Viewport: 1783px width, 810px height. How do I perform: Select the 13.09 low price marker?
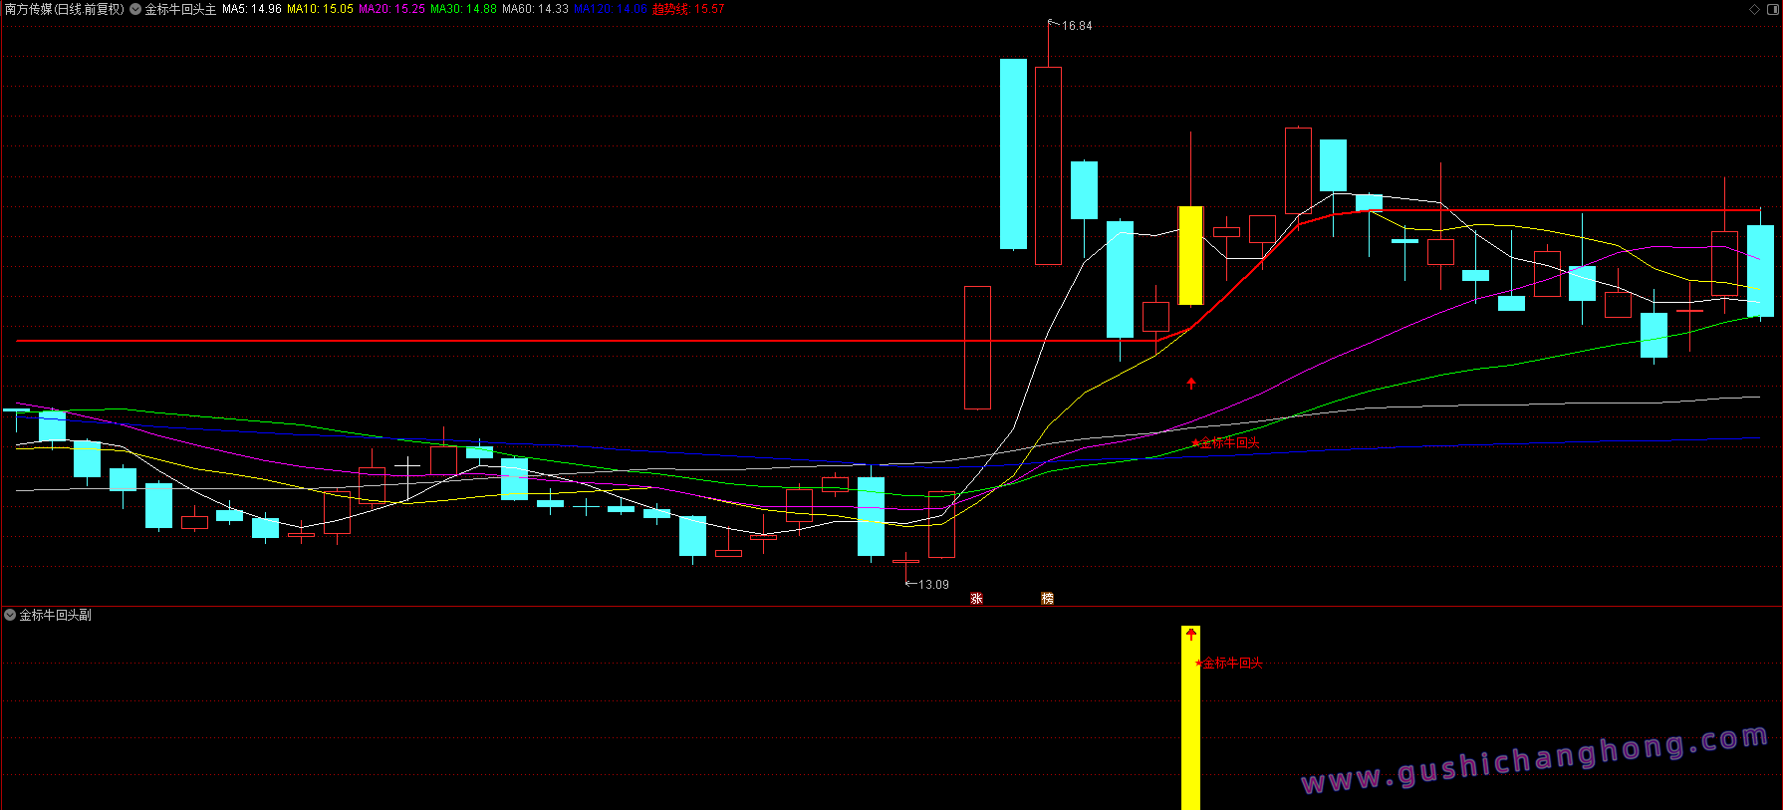(x=932, y=585)
